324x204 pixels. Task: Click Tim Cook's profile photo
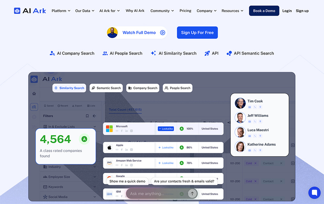point(240,103)
